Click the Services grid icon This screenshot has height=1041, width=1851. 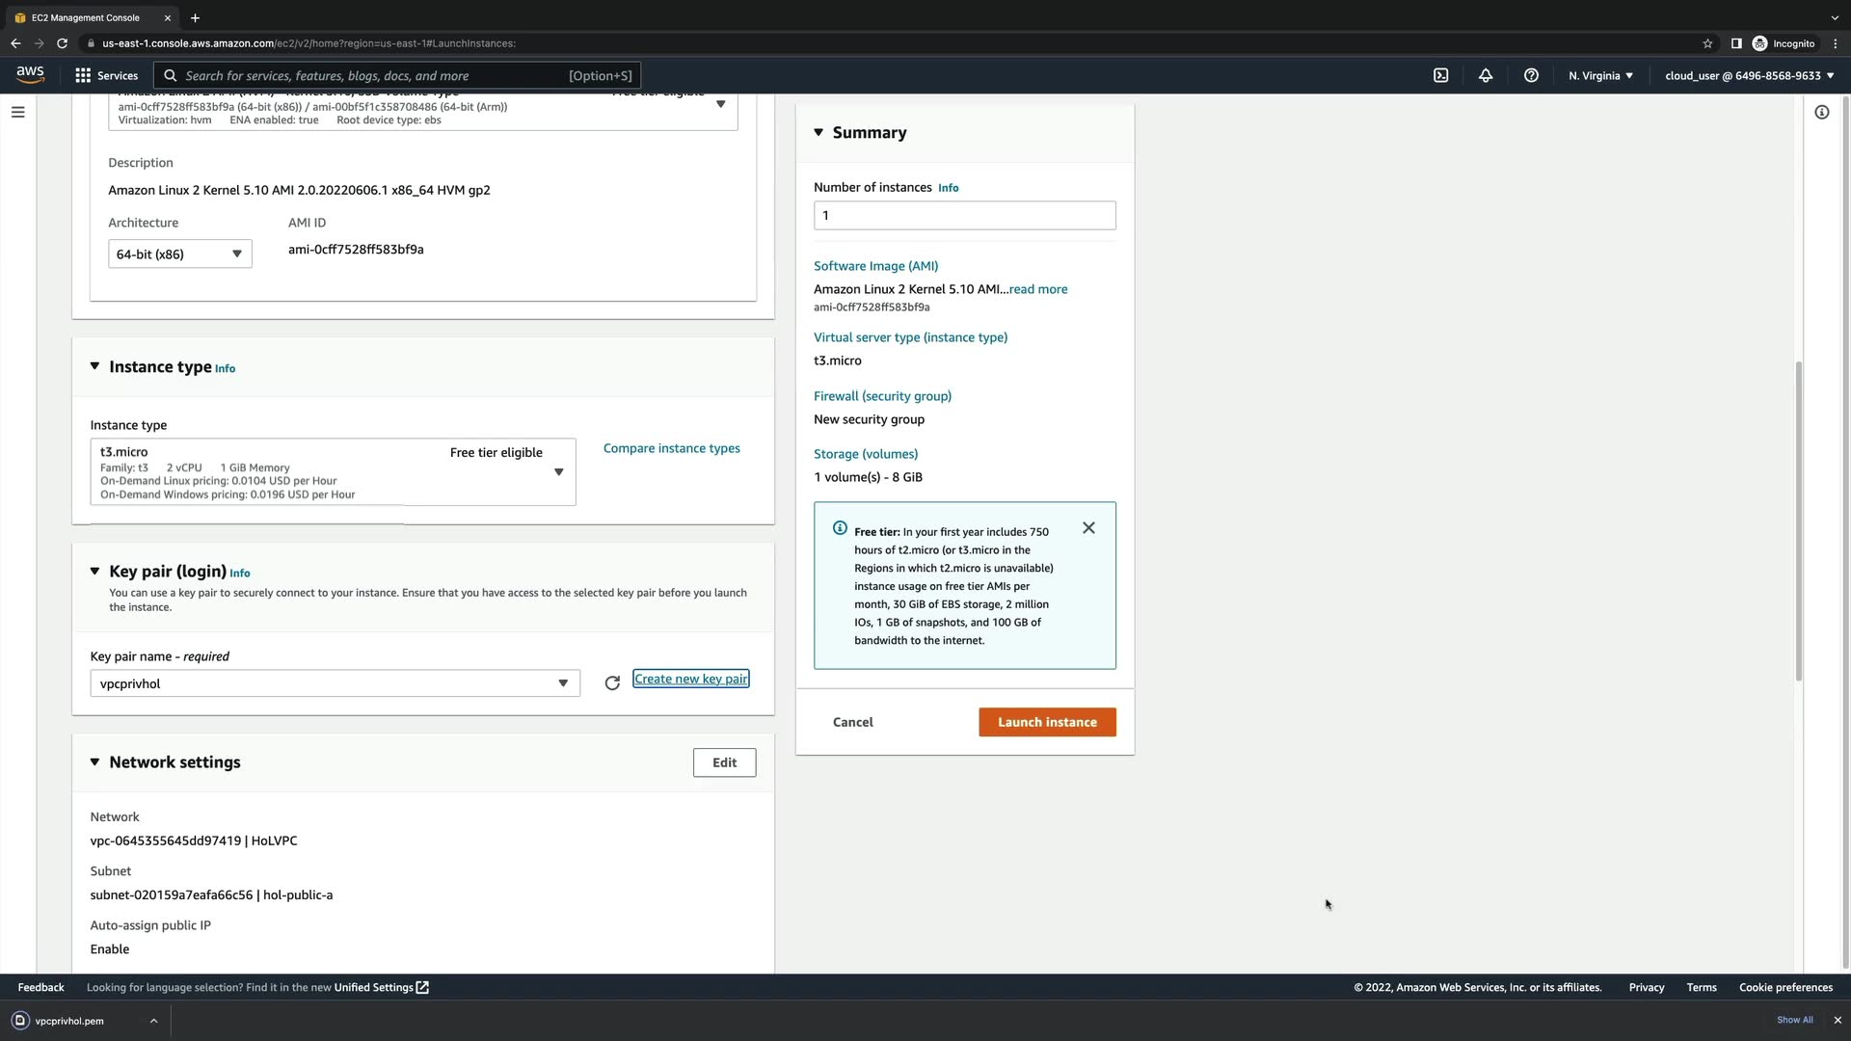point(83,75)
